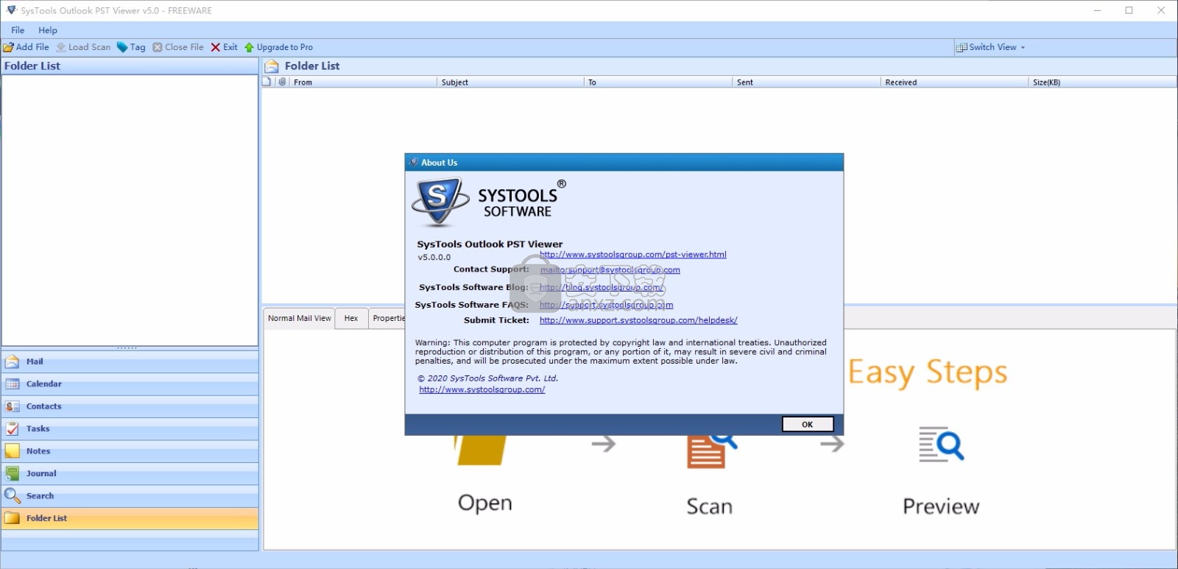
Task: Switch to the Properties tab
Action: tap(387, 319)
